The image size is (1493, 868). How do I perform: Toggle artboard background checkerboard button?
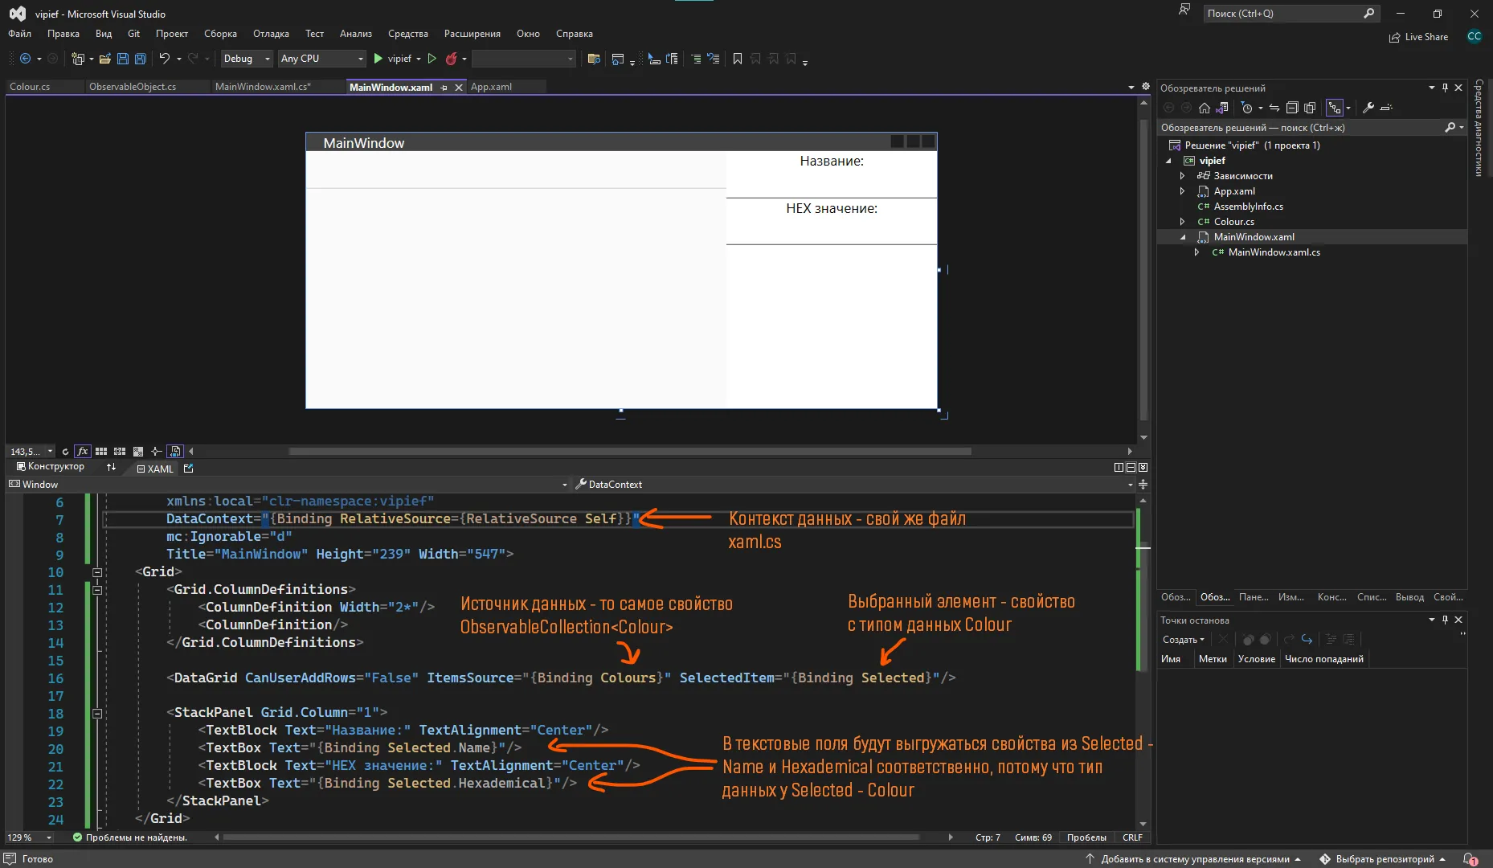[138, 452]
